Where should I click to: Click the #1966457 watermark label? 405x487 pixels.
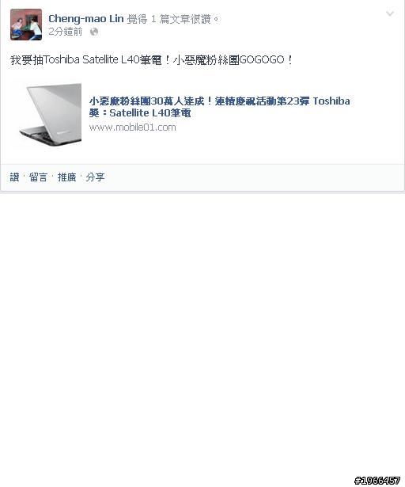[x=377, y=481]
